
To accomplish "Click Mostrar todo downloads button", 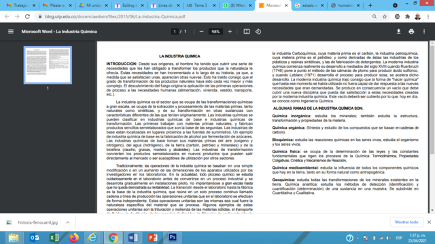I will tap(406, 222).
